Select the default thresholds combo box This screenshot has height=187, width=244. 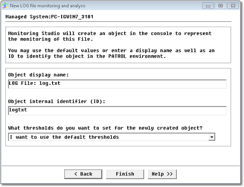point(112,137)
